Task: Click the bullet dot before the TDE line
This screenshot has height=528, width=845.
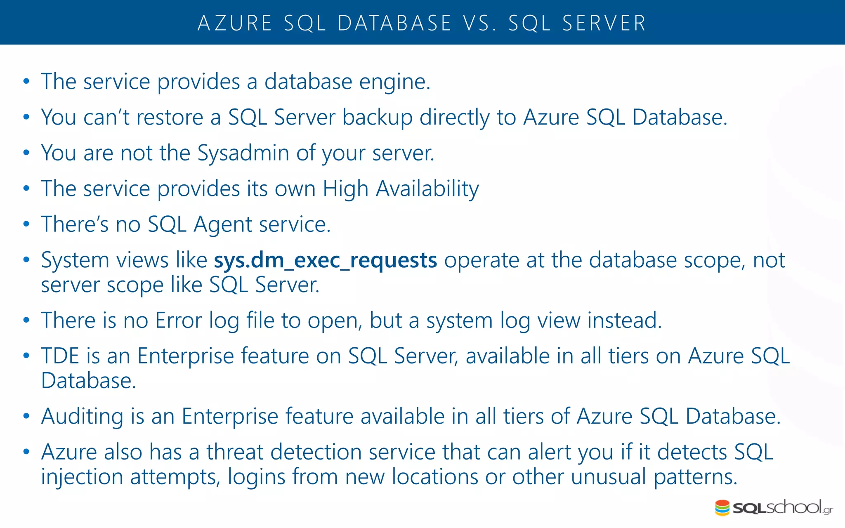Action: 26,356
